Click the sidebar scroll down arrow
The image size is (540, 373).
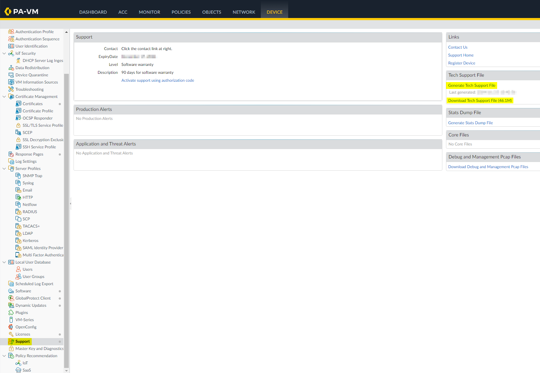pyautogui.click(x=66, y=370)
